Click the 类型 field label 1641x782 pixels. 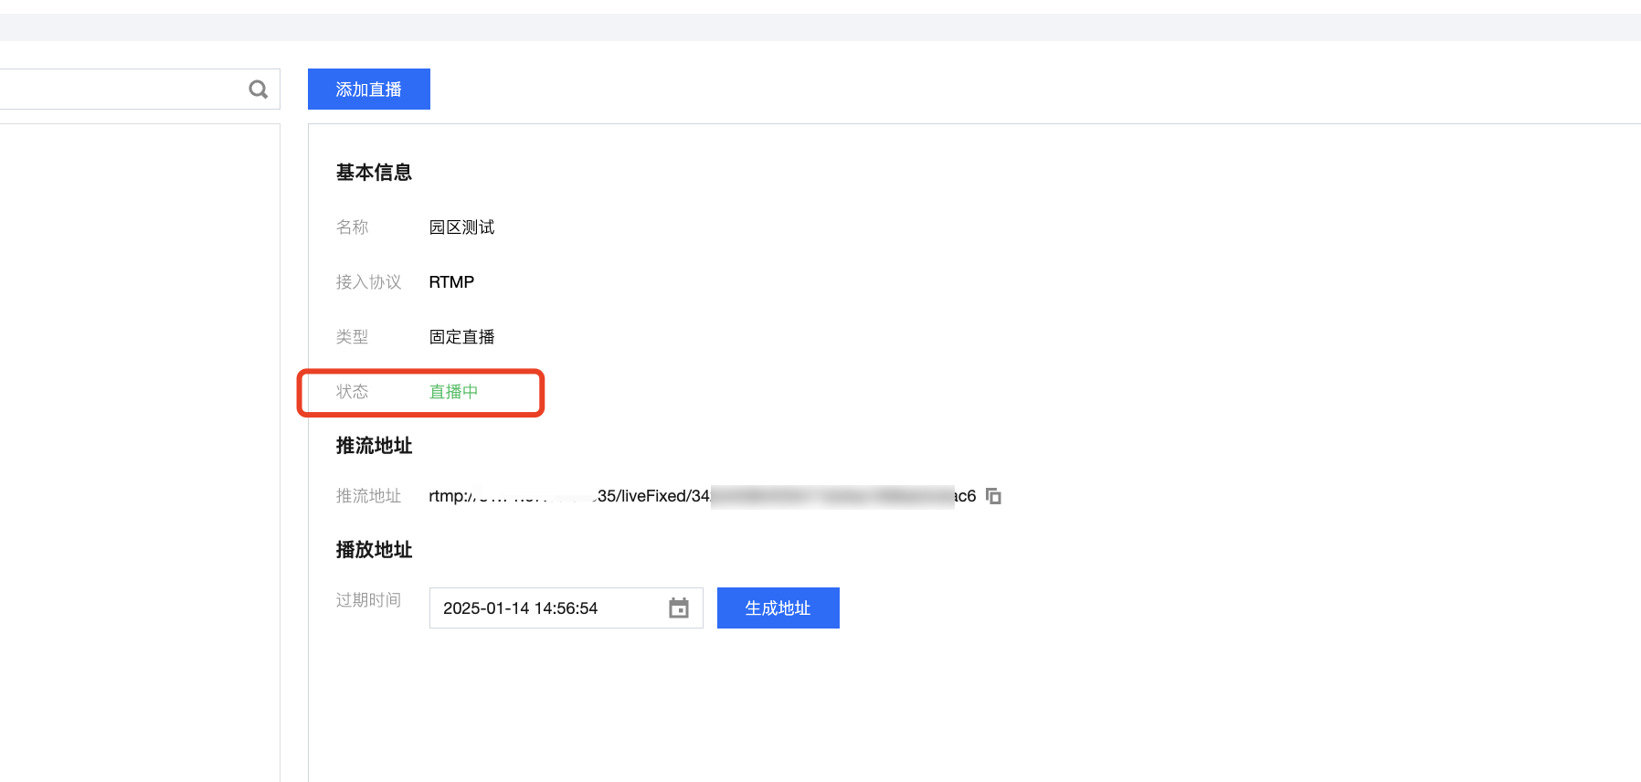(352, 337)
